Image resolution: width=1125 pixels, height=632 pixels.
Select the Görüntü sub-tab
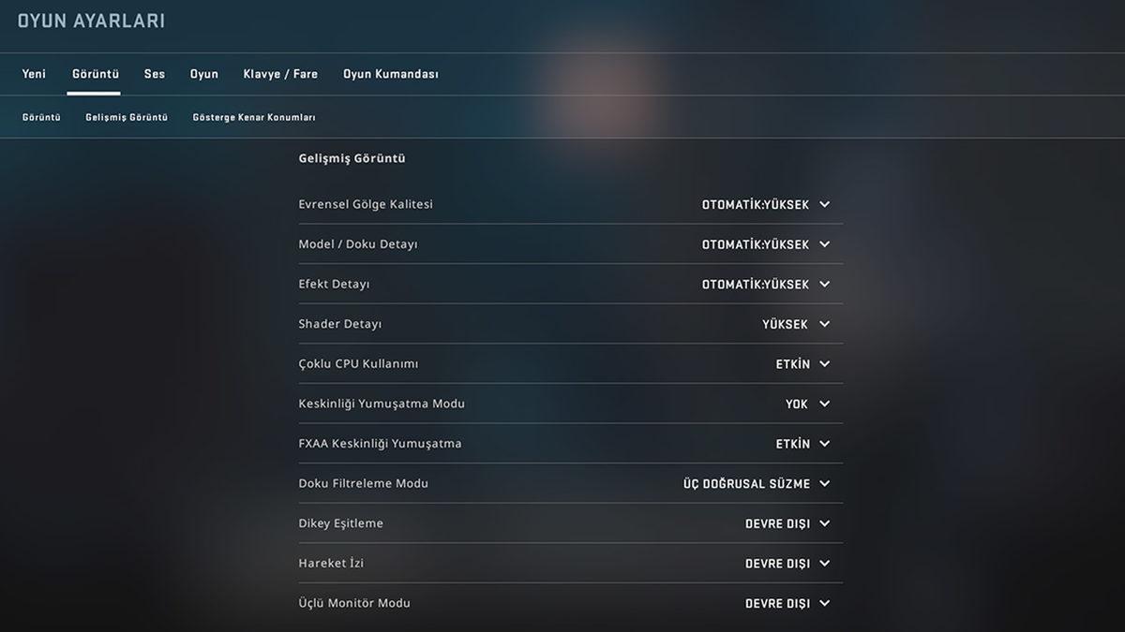coord(41,118)
